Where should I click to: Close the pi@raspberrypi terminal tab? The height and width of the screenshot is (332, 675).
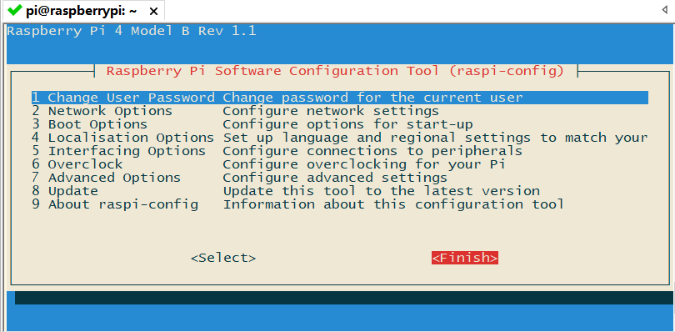[x=153, y=11]
